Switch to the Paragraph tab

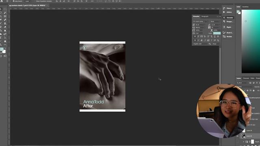(x=205, y=16)
